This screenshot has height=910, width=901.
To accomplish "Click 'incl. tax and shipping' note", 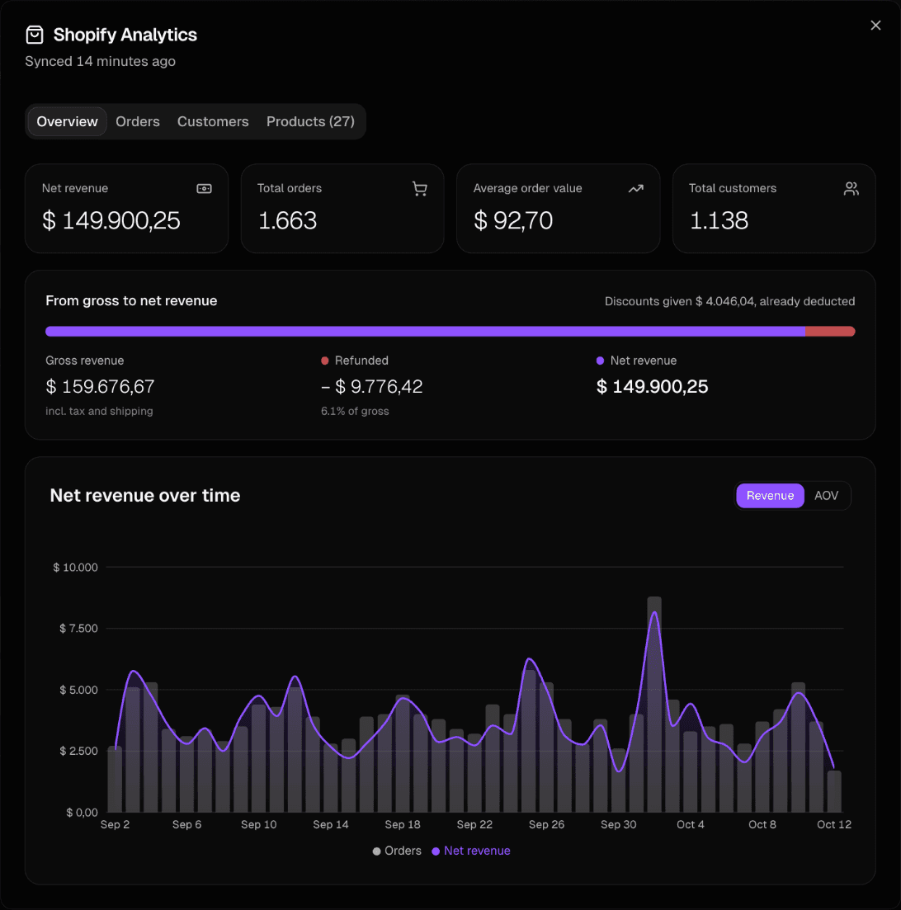I will pyautogui.click(x=99, y=411).
